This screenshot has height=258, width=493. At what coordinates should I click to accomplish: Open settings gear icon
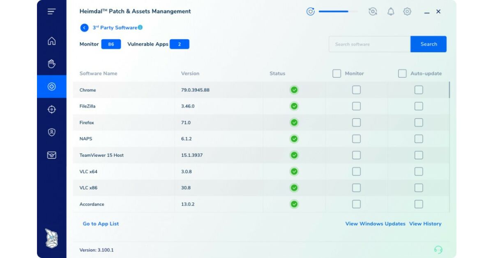(407, 11)
